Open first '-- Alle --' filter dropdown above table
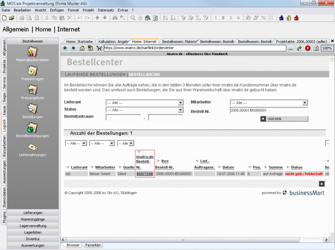Screen dimensions: 335x250 76,143
